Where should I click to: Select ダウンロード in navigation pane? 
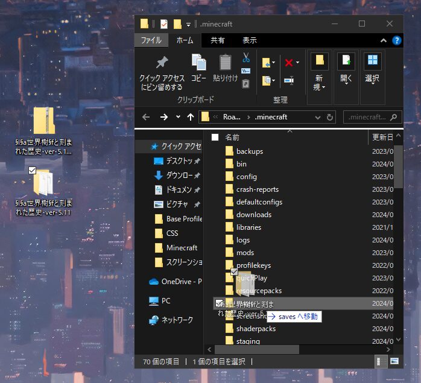[177, 175]
